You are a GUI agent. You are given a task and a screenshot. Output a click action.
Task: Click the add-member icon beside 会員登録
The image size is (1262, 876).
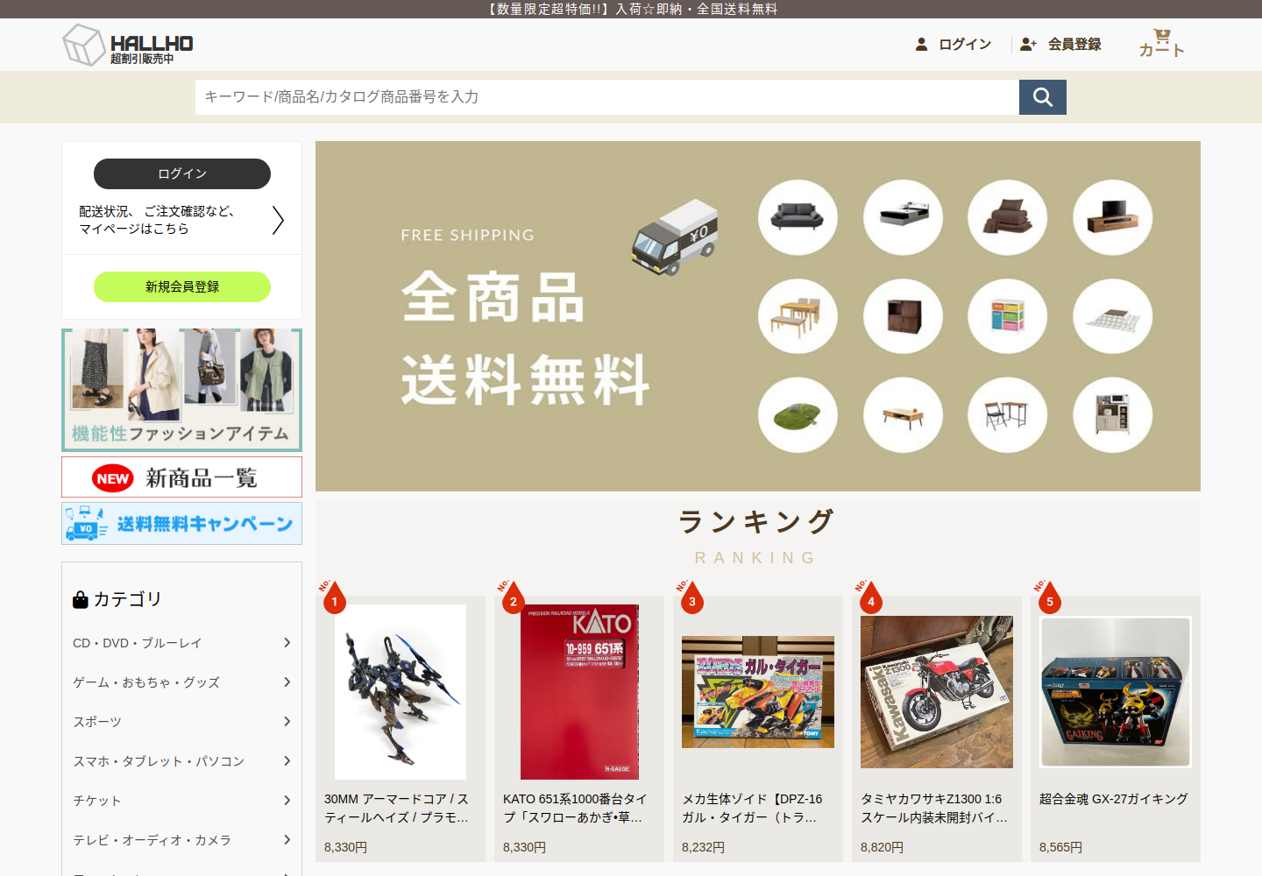pyautogui.click(x=1028, y=44)
